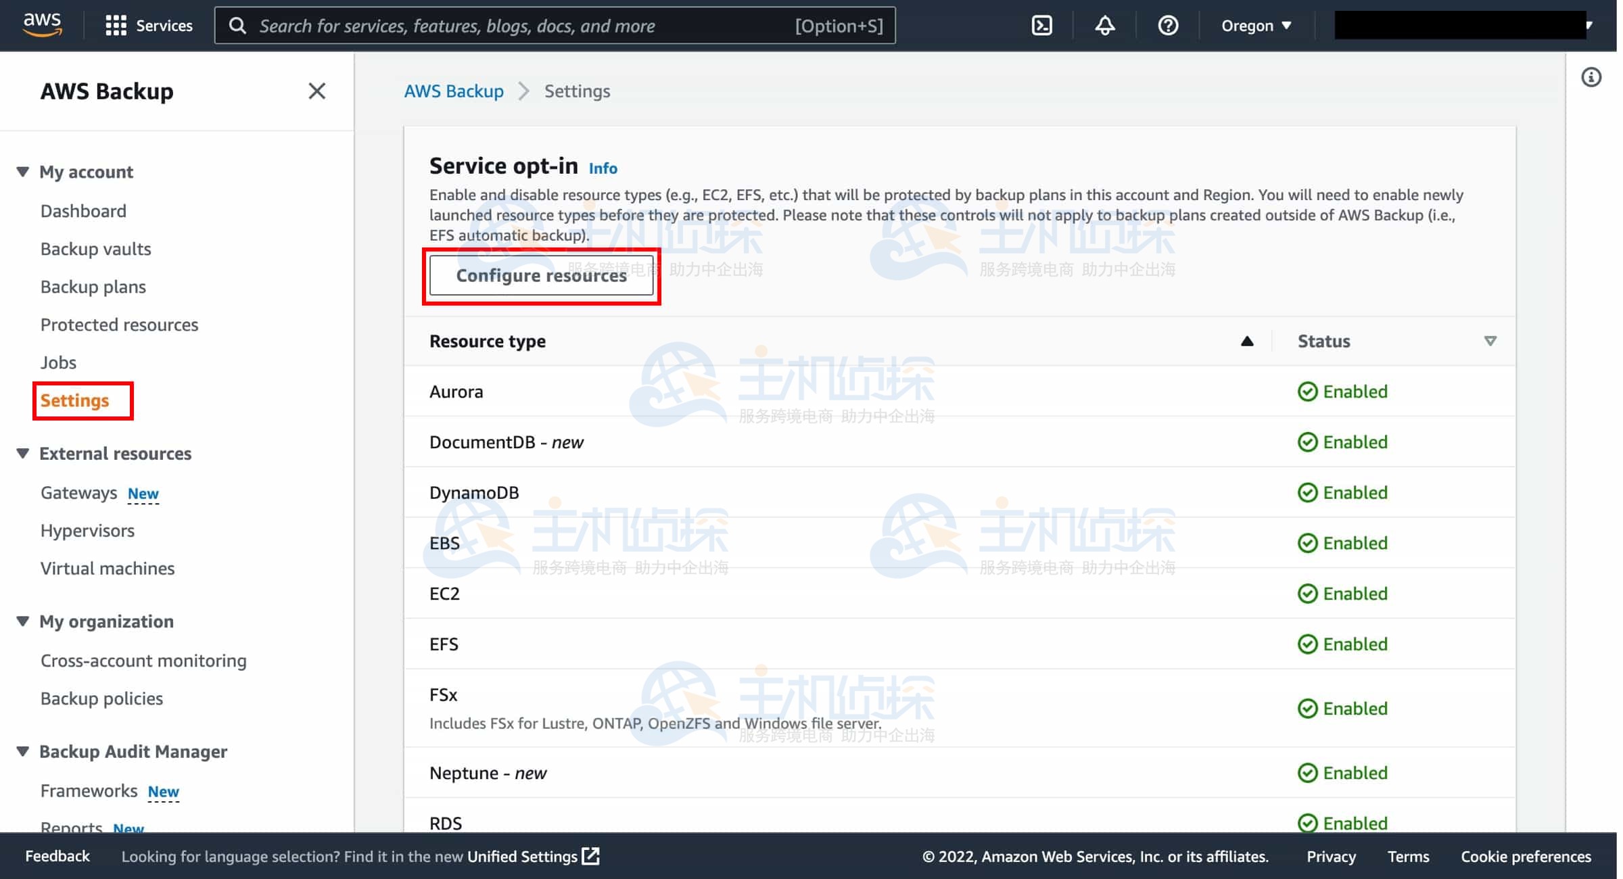
Task: Click the sort arrow on Resource type column
Action: [x=1246, y=341]
